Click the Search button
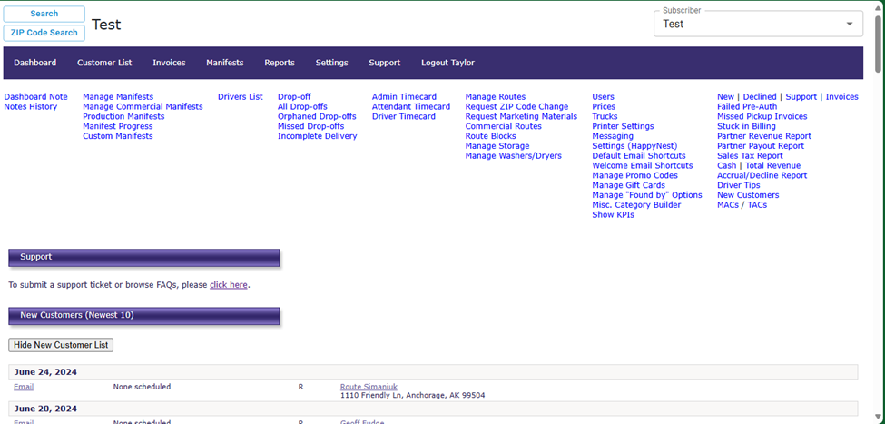Screen dimensions: 885x424 click(x=44, y=14)
